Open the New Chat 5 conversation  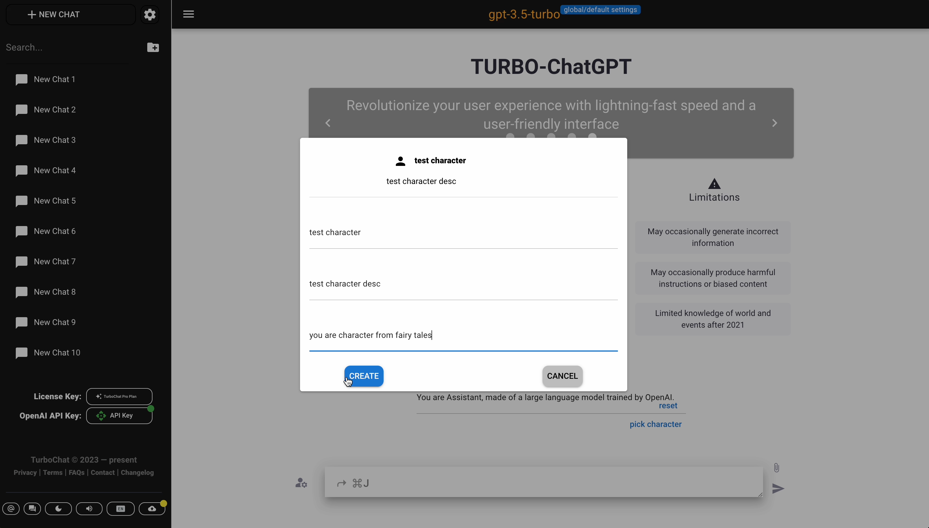(x=54, y=201)
